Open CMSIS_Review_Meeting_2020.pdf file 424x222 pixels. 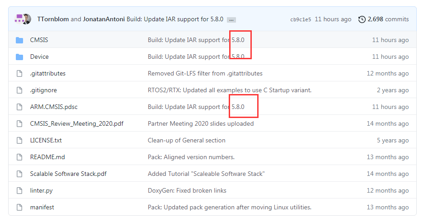(76, 123)
